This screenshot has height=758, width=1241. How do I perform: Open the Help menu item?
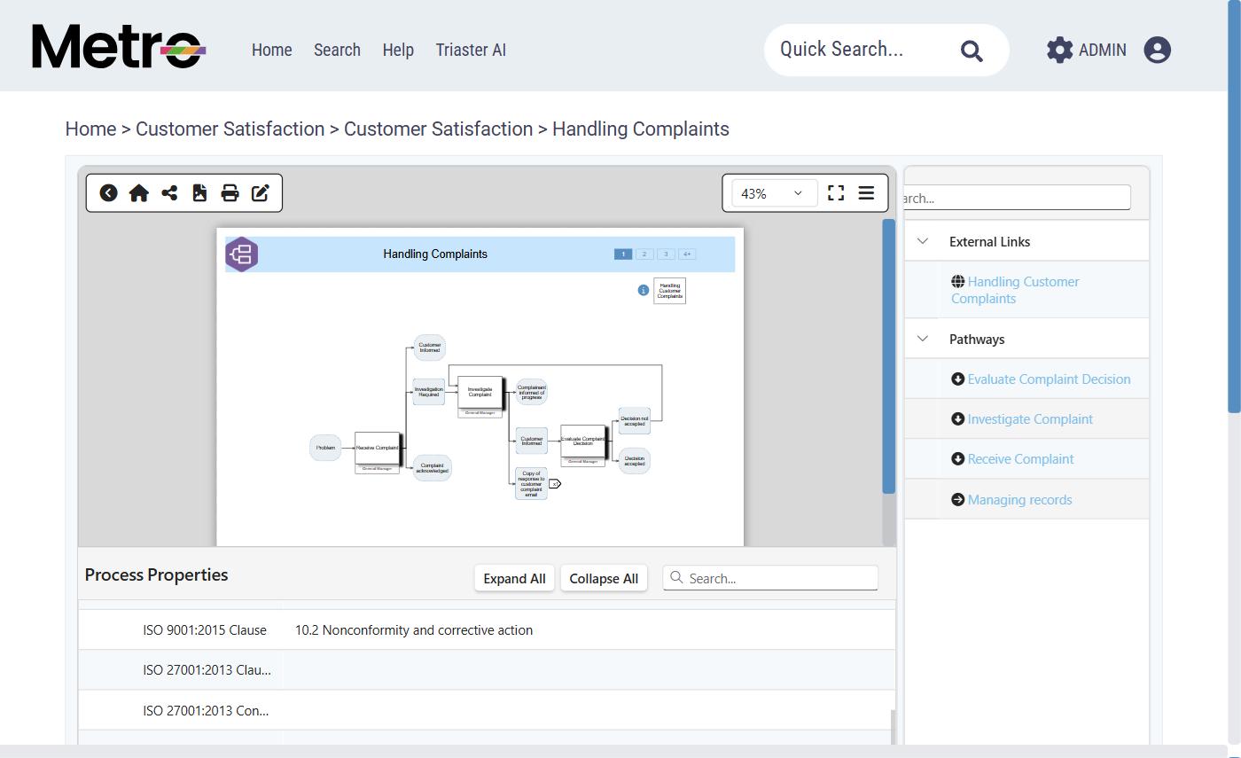(x=398, y=50)
